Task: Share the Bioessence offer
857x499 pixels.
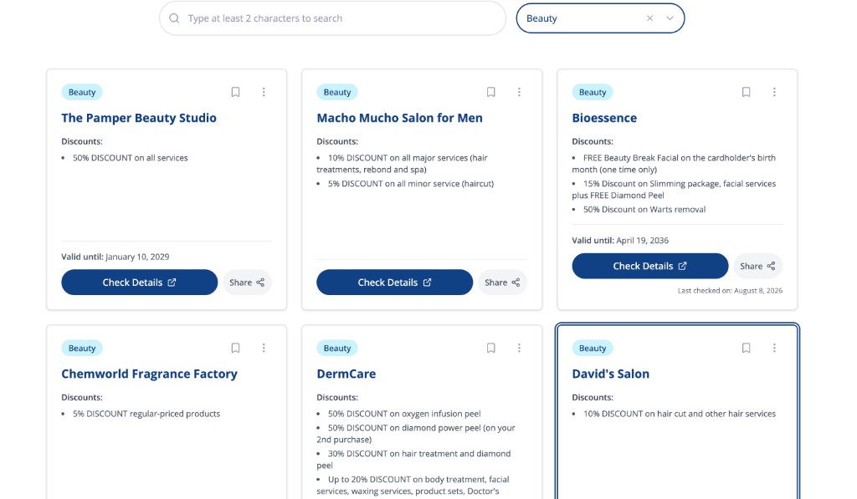Action: [757, 266]
